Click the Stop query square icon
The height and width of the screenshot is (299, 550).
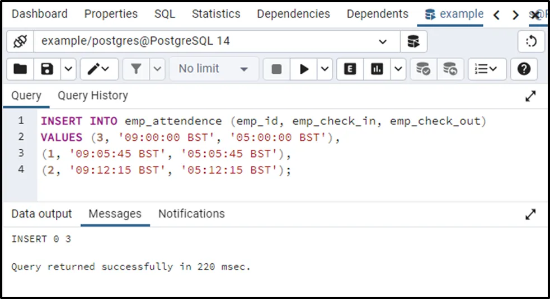pos(276,69)
